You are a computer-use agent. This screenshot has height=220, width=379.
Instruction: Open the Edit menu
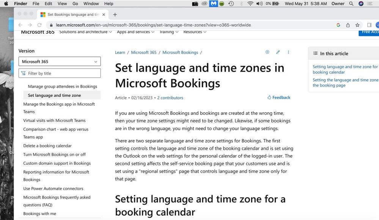point(48,4)
